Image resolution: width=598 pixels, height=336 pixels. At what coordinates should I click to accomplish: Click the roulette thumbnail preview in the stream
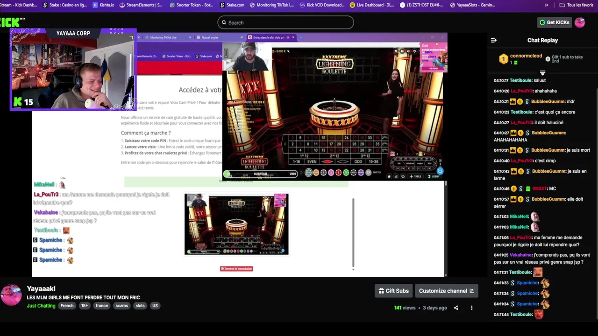[236, 224]
